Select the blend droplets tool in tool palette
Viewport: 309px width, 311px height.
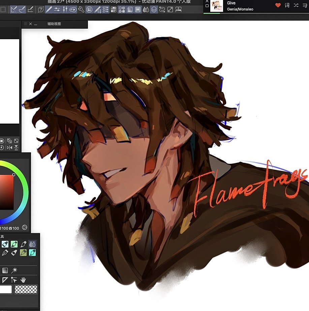point(32,244)
